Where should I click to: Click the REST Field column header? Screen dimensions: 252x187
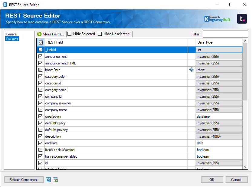click(x=116, y=42)
